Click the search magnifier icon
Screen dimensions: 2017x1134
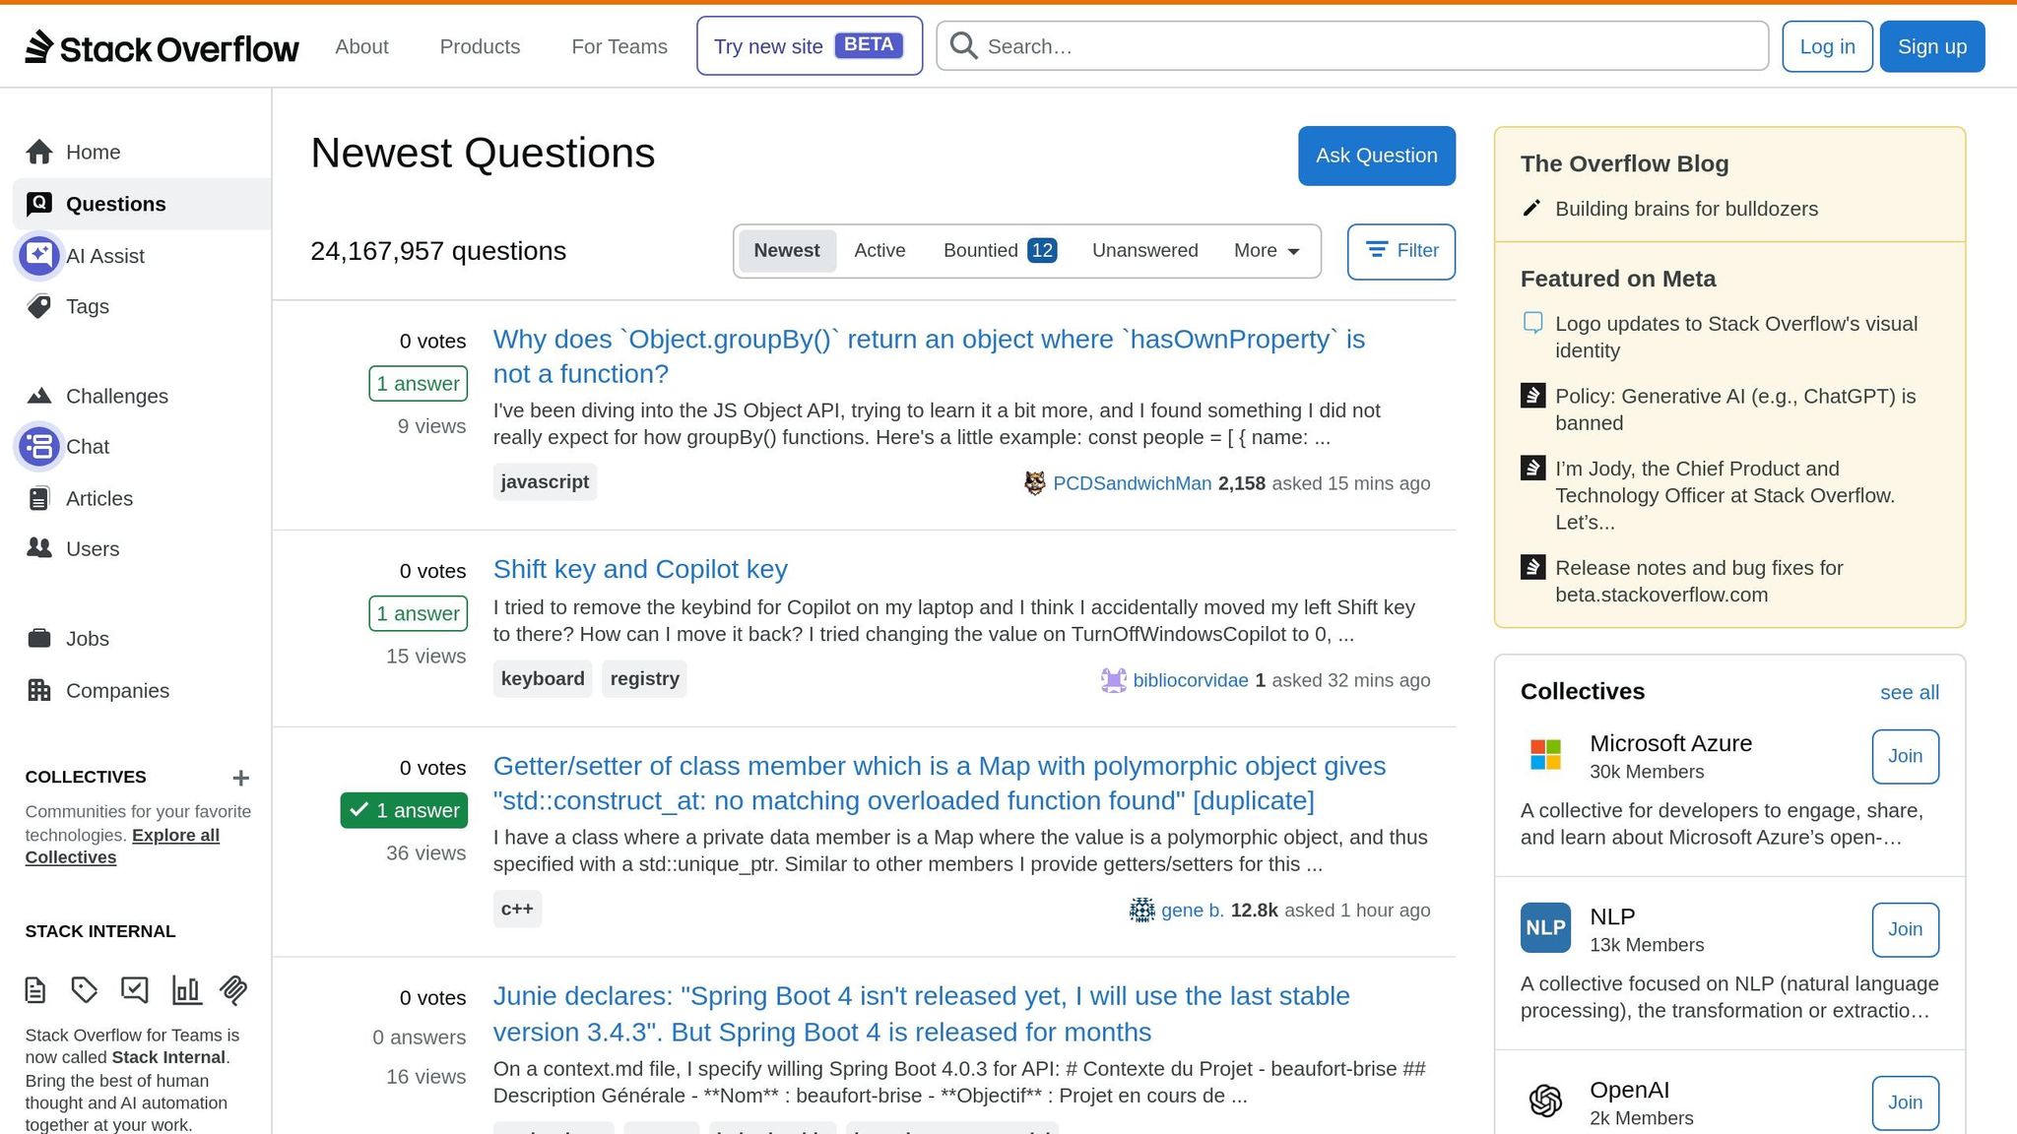962,45
